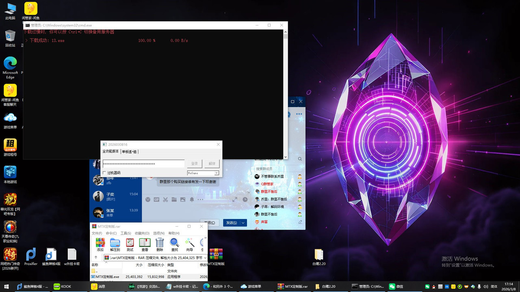Open 游戏租号 desktop icon

[x=10, y=148]
